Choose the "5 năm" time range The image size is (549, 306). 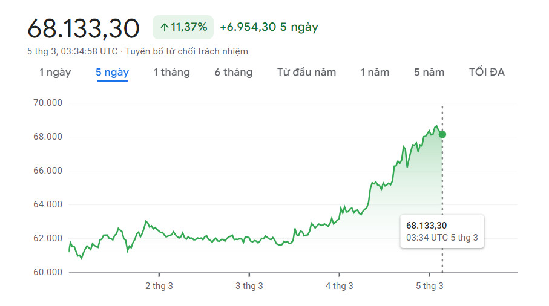429,72
